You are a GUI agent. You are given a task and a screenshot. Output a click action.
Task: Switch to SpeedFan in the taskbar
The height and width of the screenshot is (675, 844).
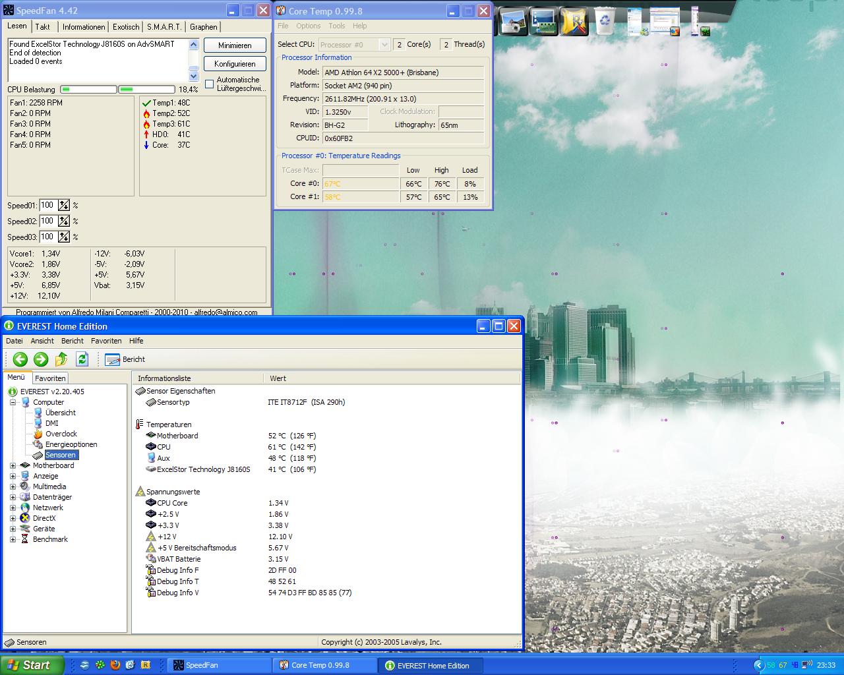point(219,665)
